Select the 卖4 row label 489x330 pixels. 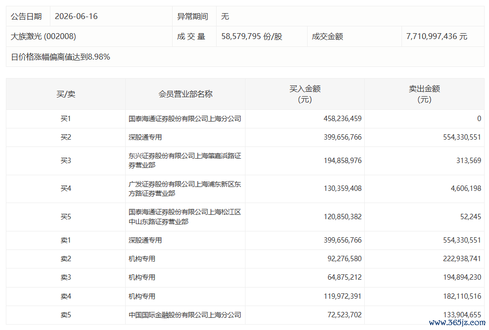[66, 296]
